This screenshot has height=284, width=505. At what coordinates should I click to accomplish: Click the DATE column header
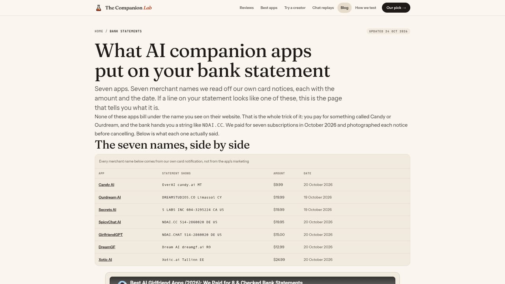(307, 174)
